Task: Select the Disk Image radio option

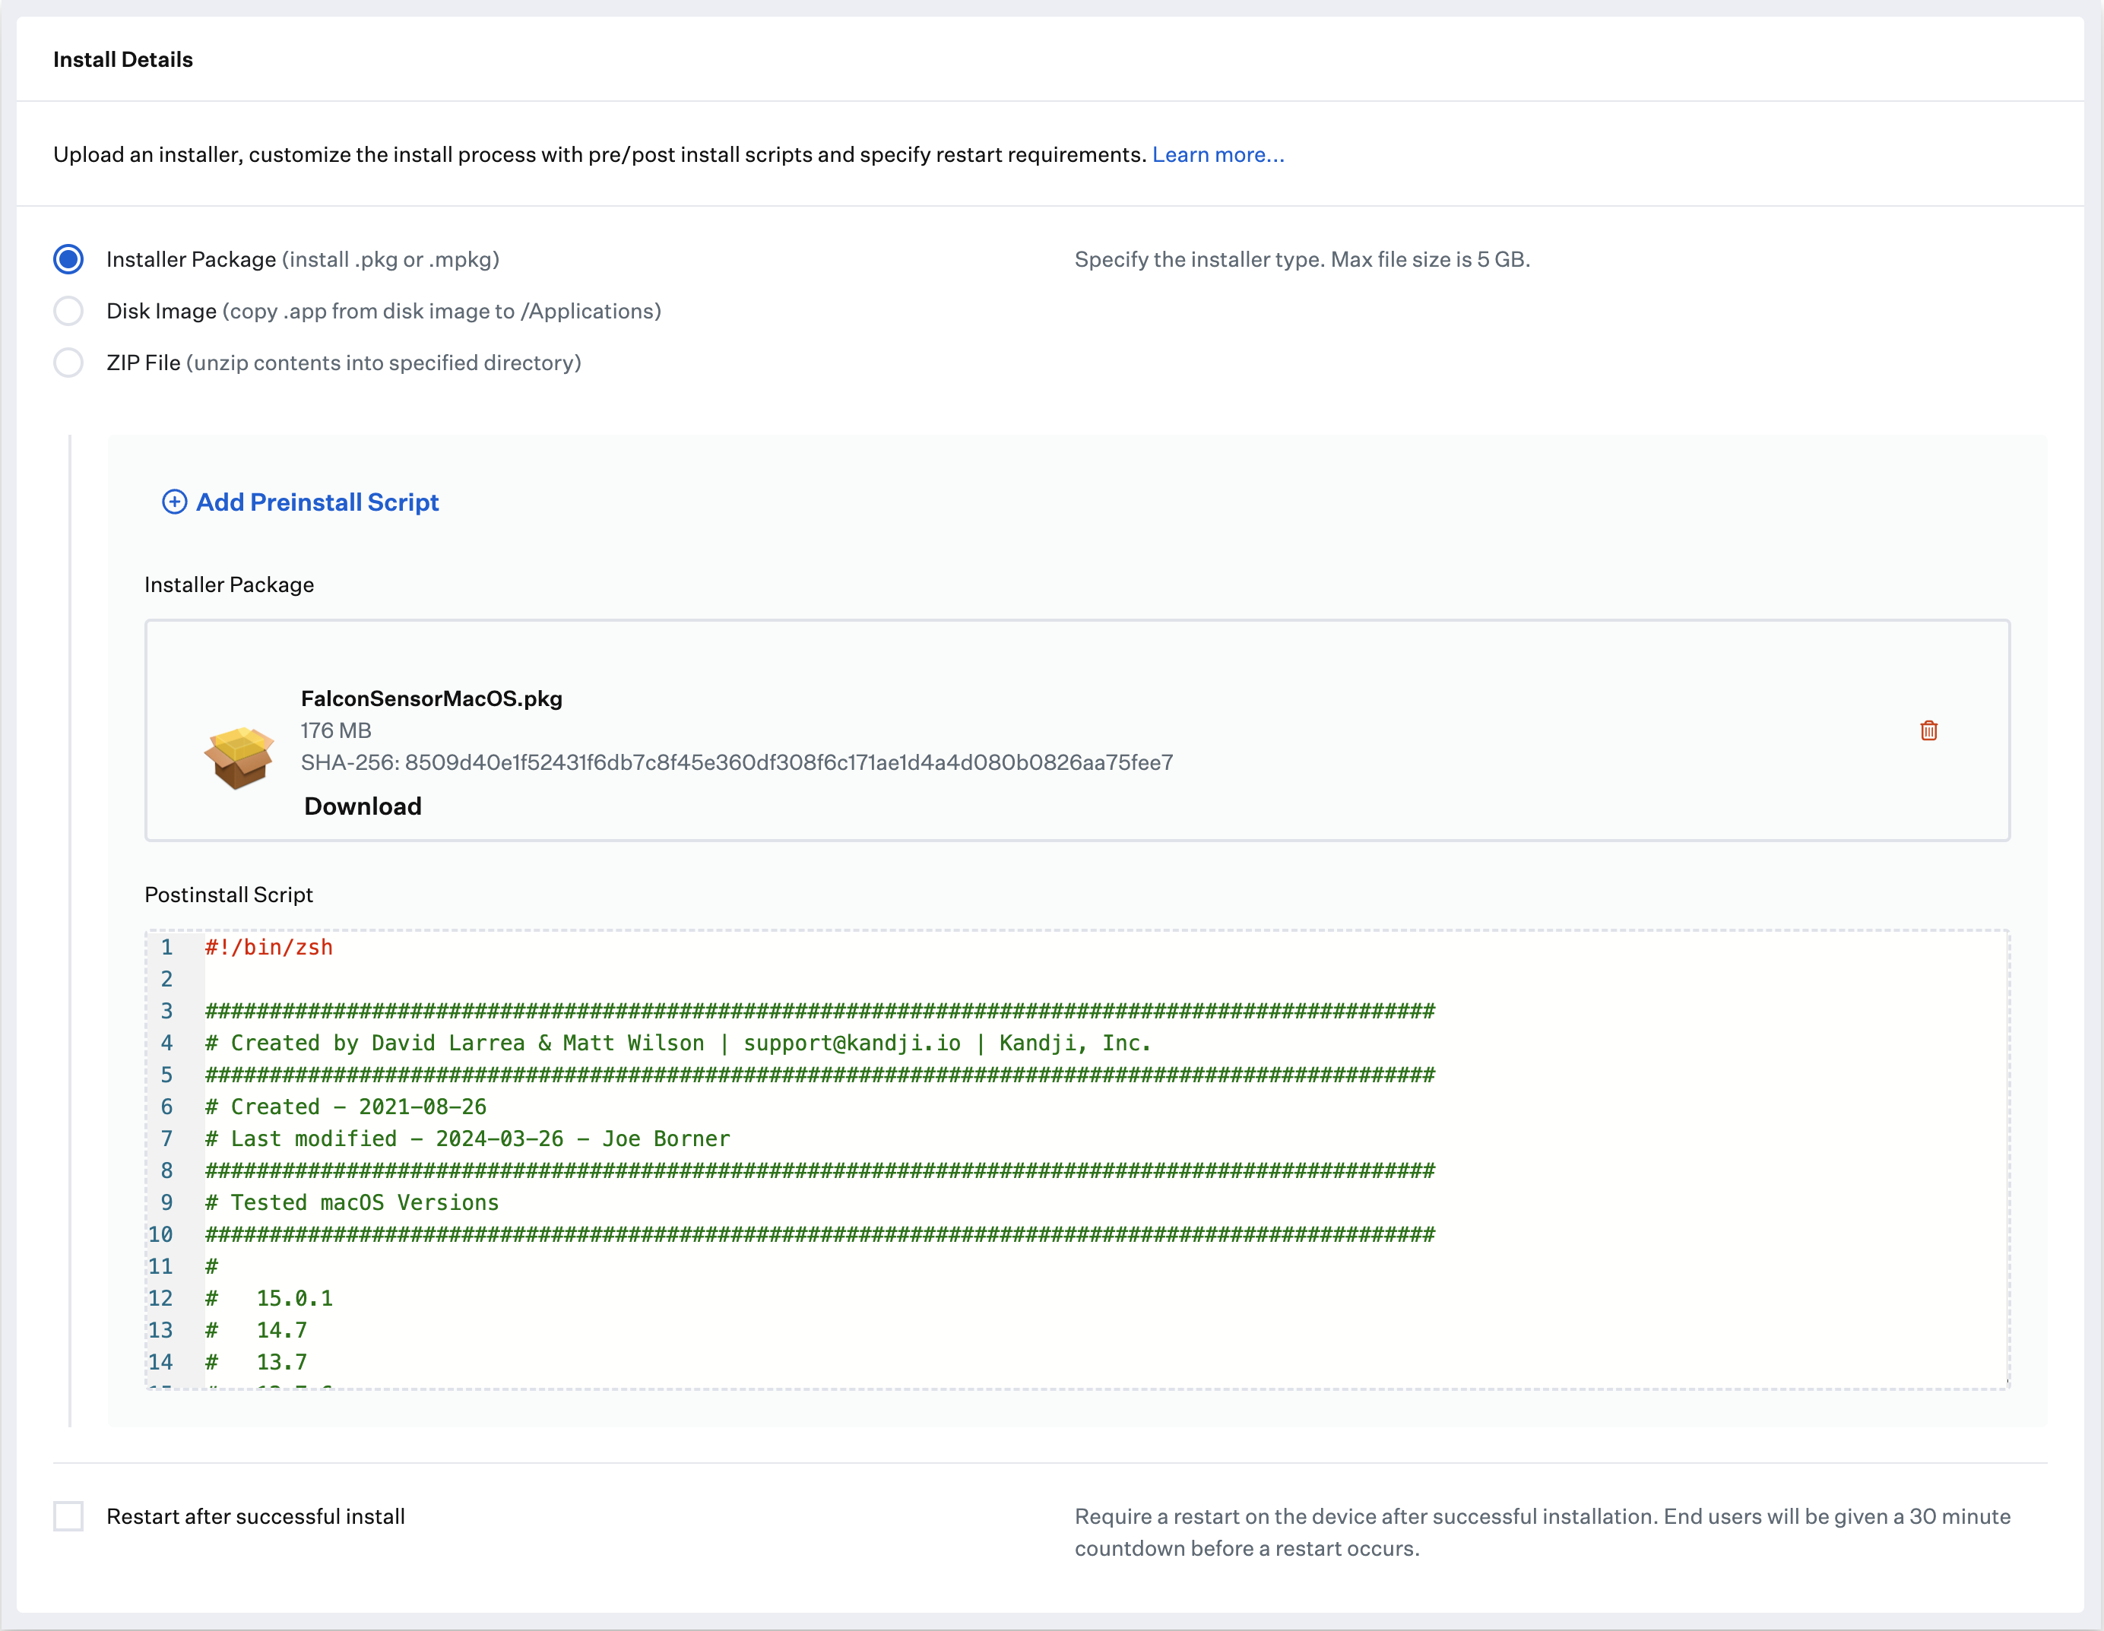Action: click(68, 311)
